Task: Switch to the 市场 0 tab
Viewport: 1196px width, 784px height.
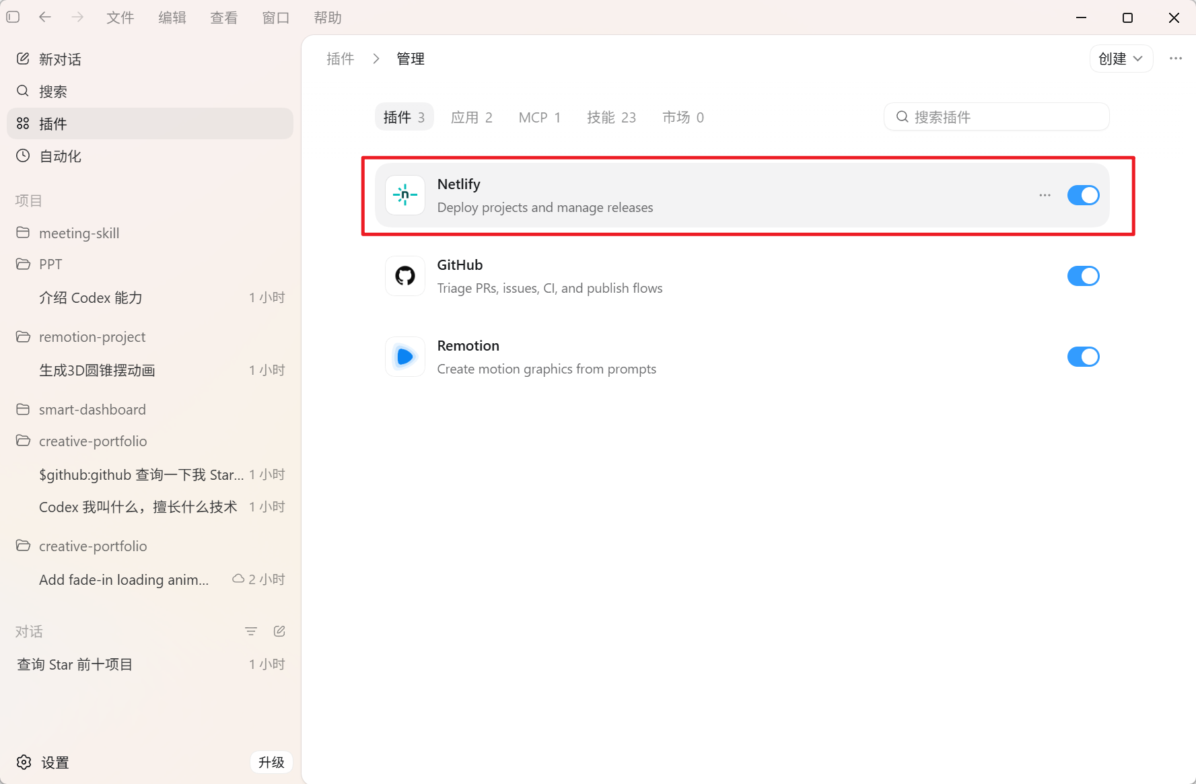Action: click(683, 117)
